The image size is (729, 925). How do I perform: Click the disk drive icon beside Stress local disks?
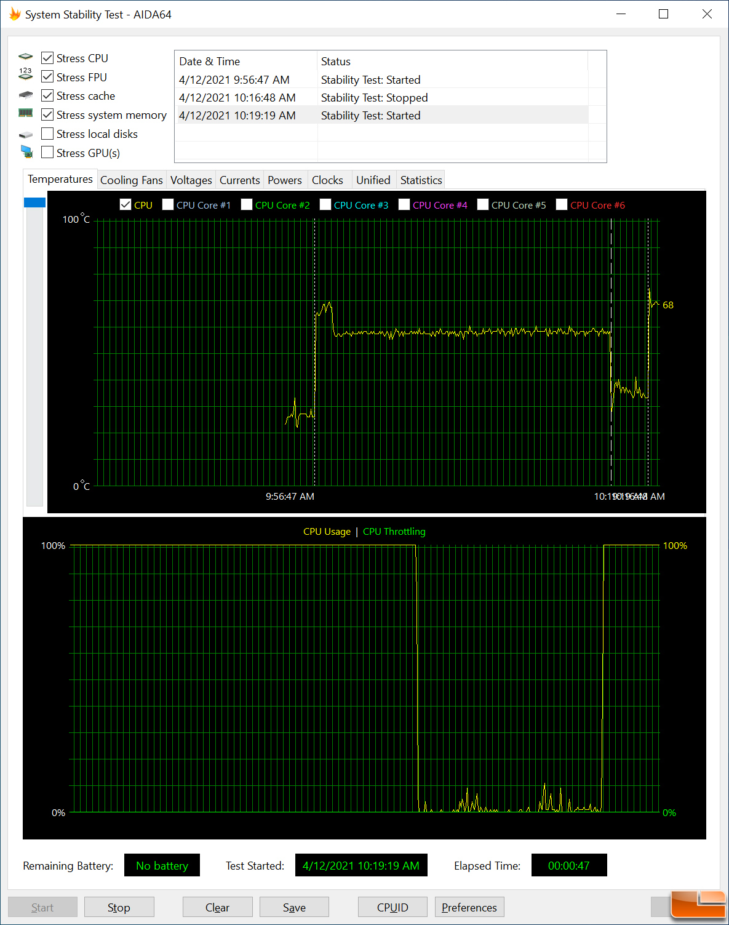click(25, 134)
